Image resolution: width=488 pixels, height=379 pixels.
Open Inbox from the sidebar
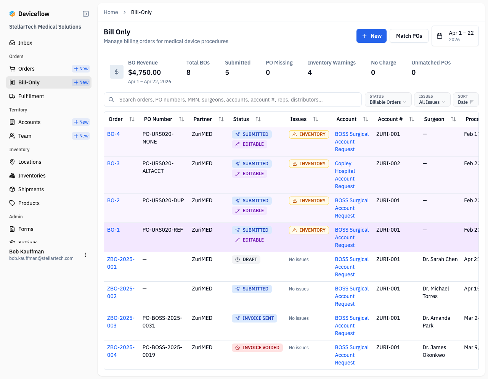click(49, 43)
